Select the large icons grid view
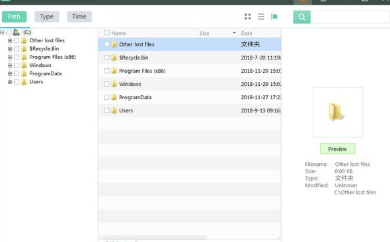Image resolution: width=390 pixels, height=242 pixels. point(248,17)
